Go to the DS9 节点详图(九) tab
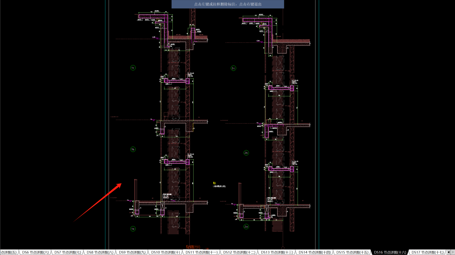 tap(132, 252)
